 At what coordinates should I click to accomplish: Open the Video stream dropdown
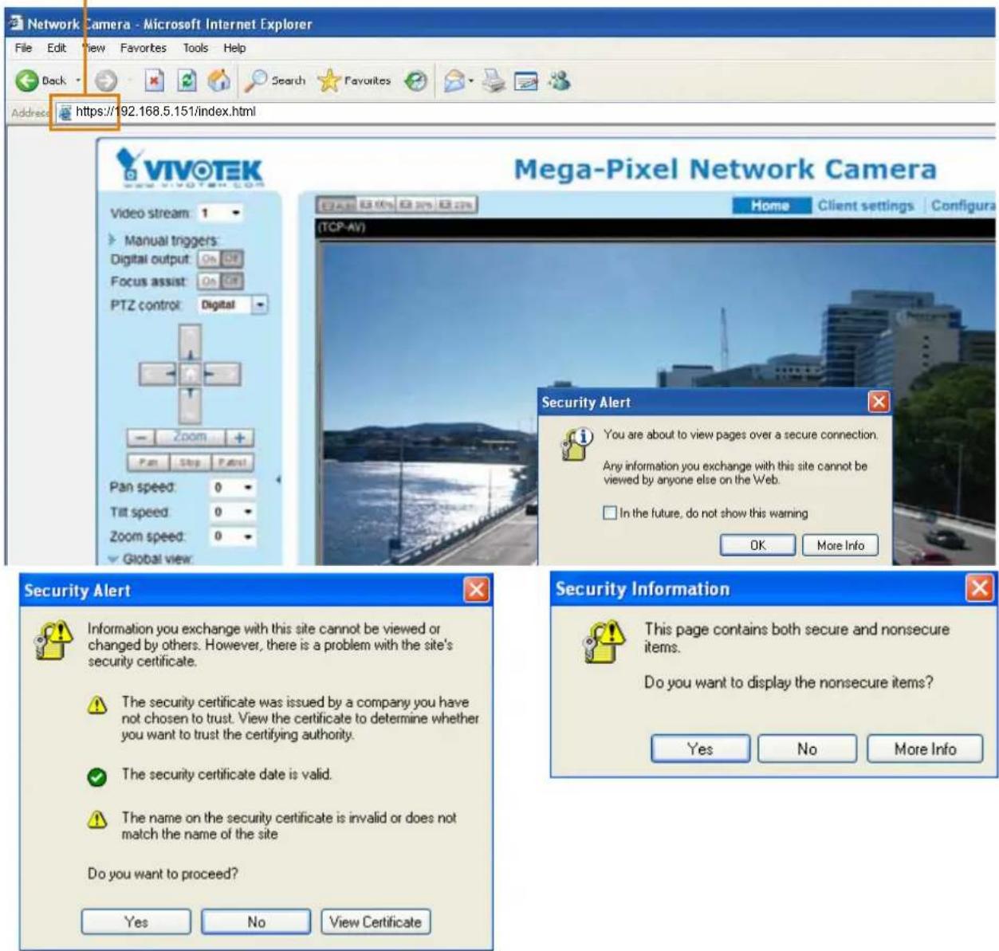pos(221,213)
